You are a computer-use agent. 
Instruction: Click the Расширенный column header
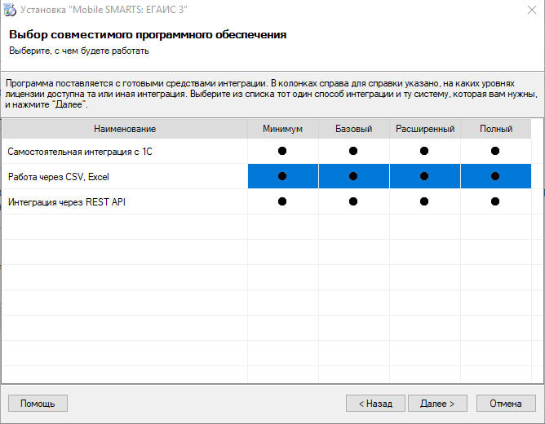pos(425,129)
